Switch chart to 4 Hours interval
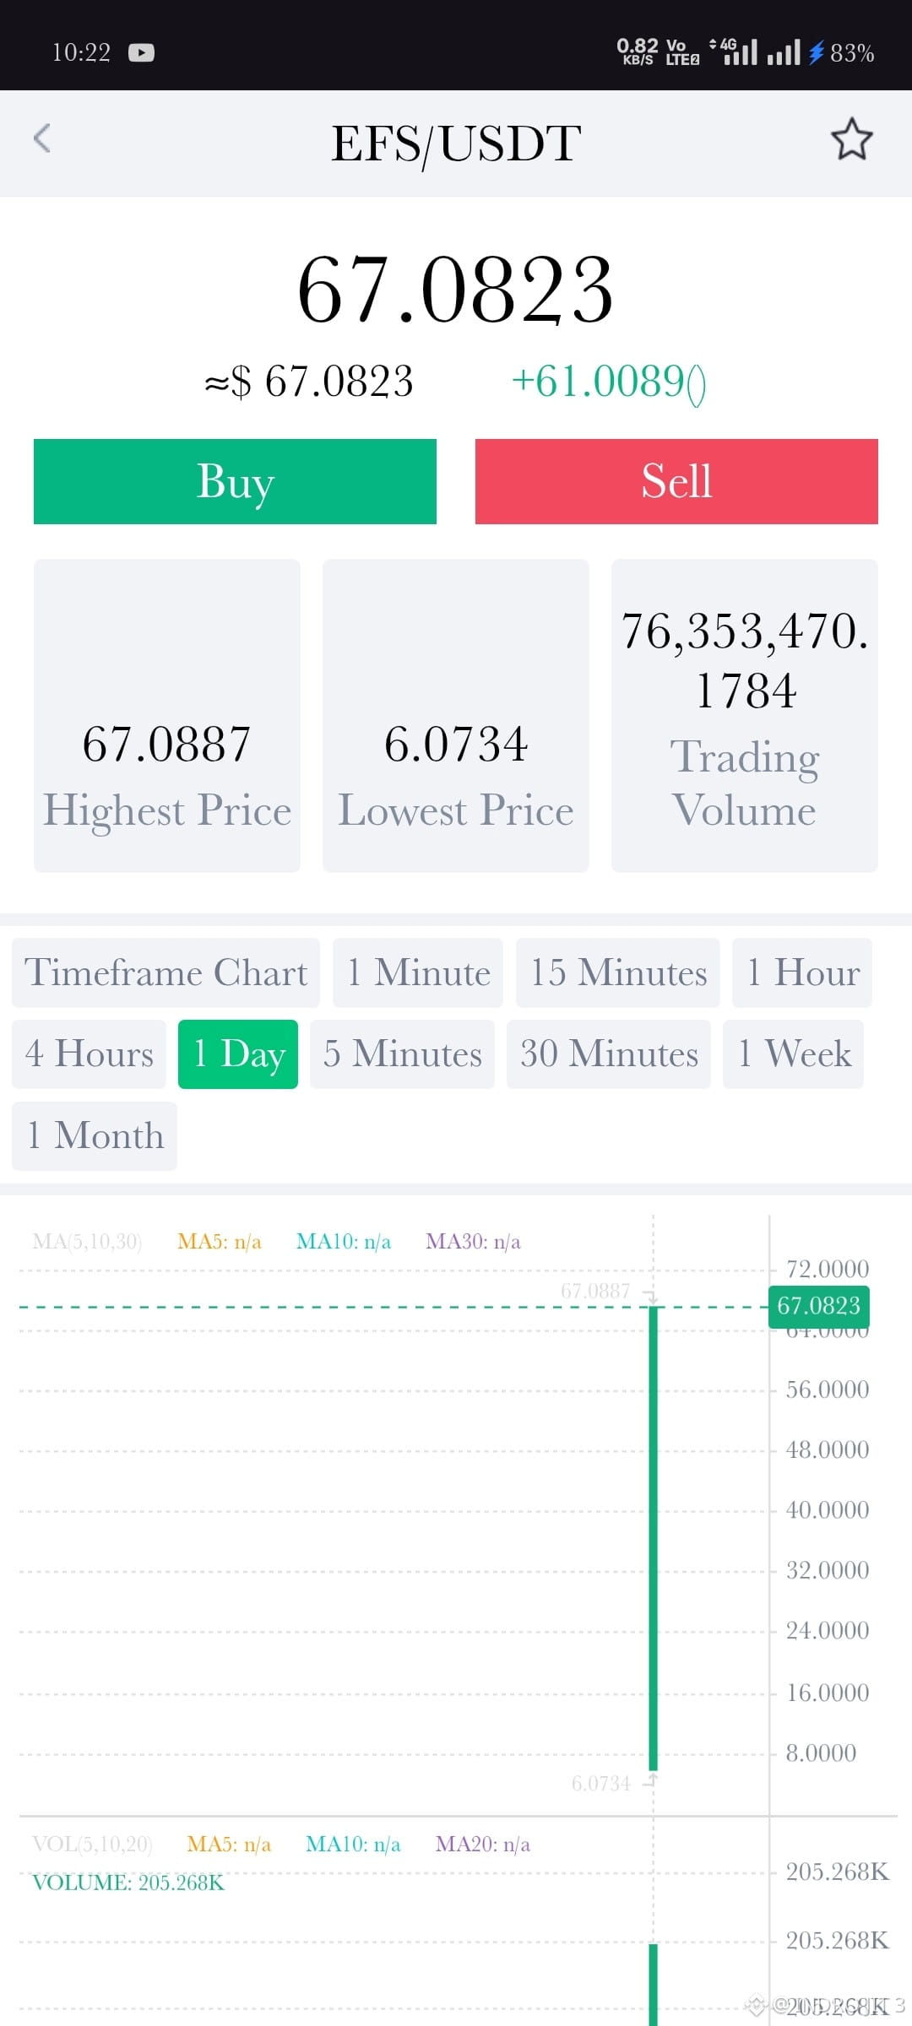Screen dimensions: 912x2026 click(x=89, y=1054)
